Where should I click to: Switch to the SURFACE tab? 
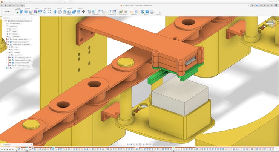[28, 8]
